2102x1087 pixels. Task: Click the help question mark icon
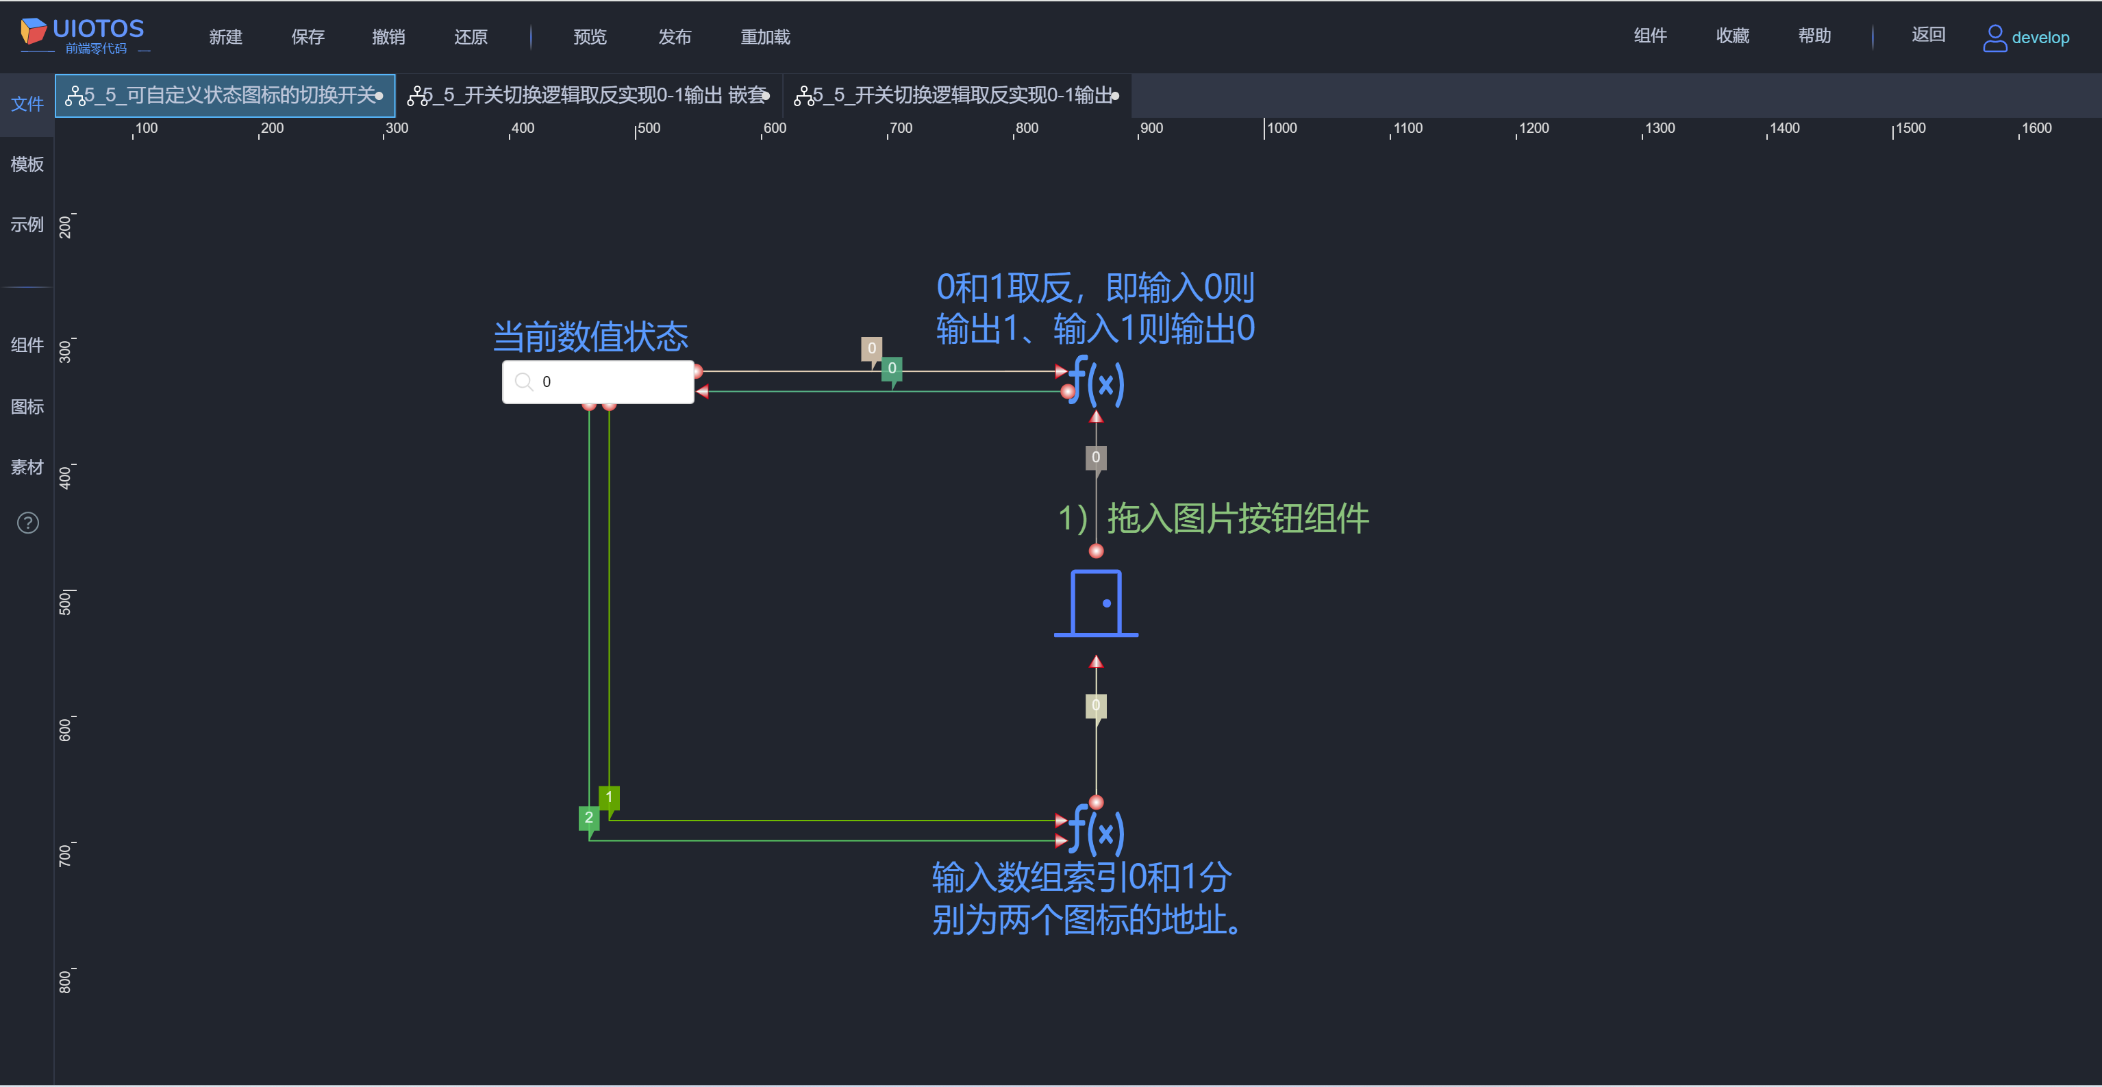pyautogui.click(x=28, y=523)
